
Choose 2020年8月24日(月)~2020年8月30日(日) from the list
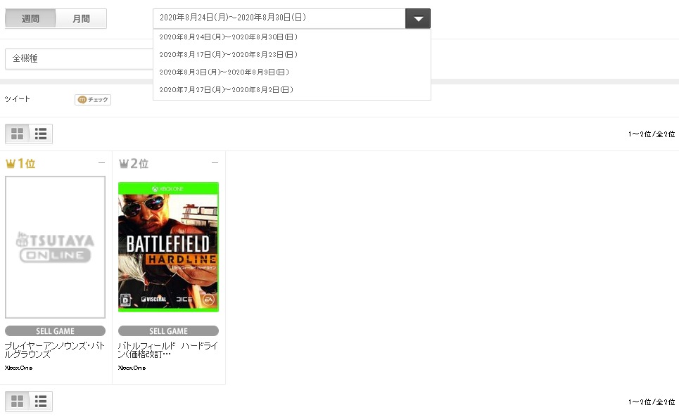click(x=291, y=37)
